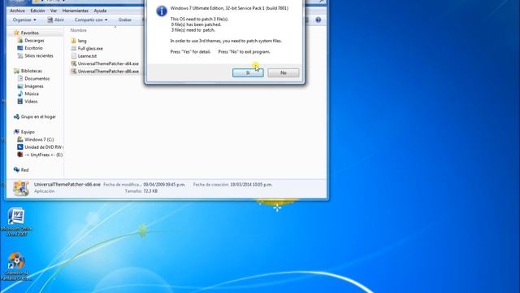The width and height of the screenshot is (520, 293).
Task: Open Música library
Action: pos(32,94)
